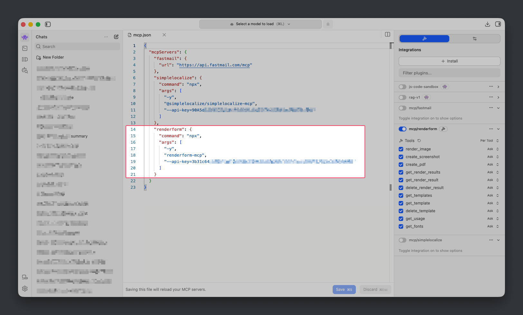Switch to the settings sliders tab

[475, 39]
